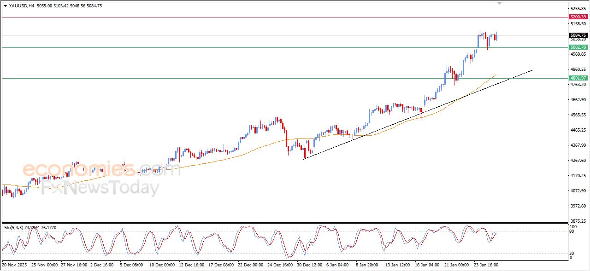The height and width of the screenshot is (271, 590).
Task: Click the 30 Dec 12:00 time label
Action: [x=310, y=265]
